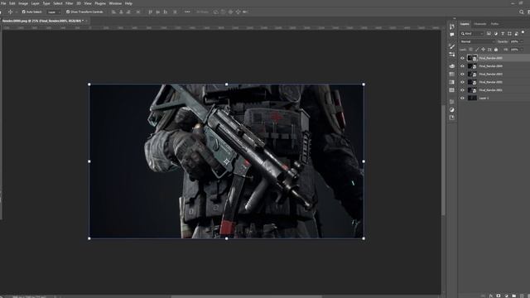Create a new layer icon in footer
The height and width of the screenshot is (298, 530).
[x=522, y=296]
